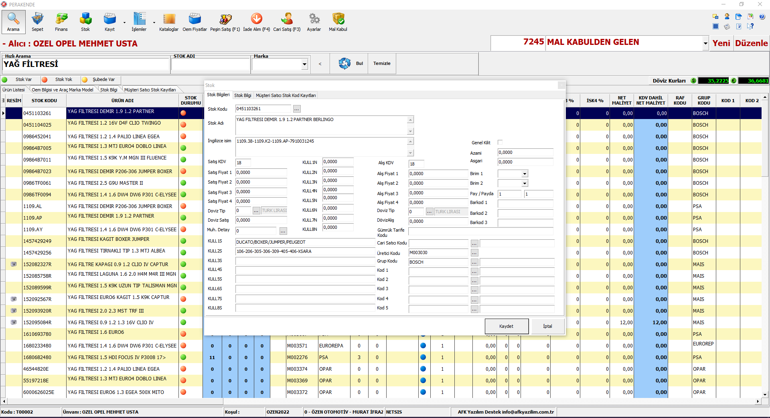The width and height of the screenshot is (770, 418).
Task: Expand the MAL KABULDEN GELEN dropdown
Action: pos(705,43)
